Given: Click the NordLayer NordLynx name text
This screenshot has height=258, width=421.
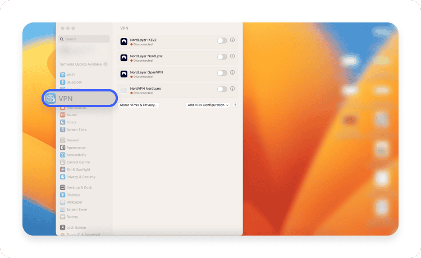Looking at the screenshot, I should pos(147,56).
